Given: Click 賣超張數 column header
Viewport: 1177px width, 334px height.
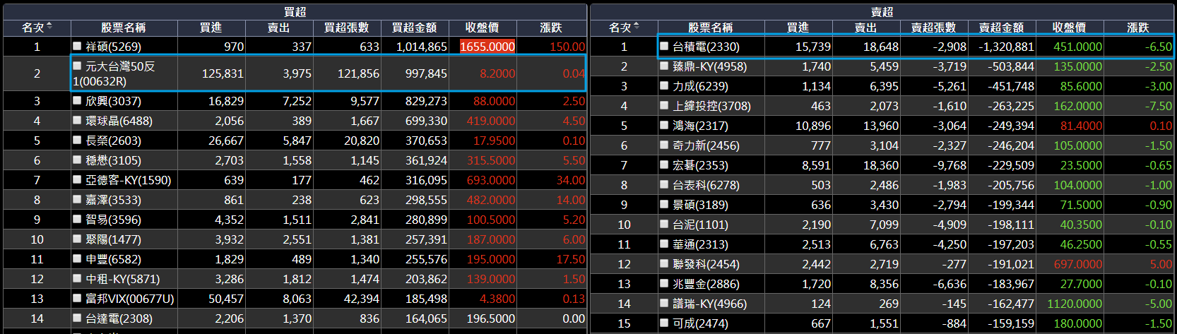Looking at the screenshot, I should tap(934, 28).
